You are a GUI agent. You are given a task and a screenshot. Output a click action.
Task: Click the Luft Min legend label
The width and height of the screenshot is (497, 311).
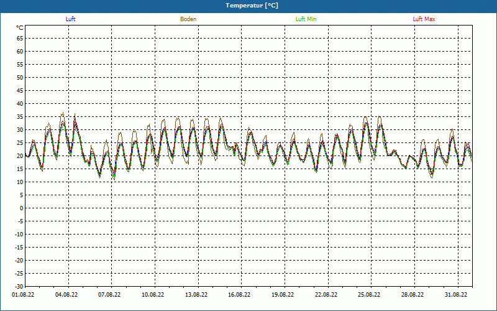(x=306, y=19)
